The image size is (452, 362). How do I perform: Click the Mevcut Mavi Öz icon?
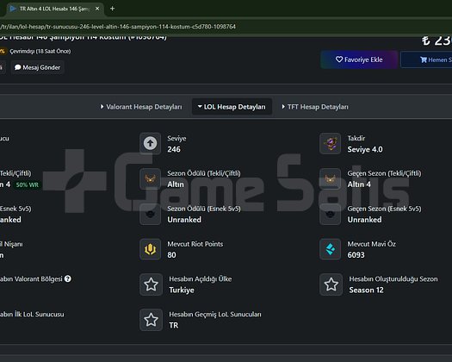330,249
